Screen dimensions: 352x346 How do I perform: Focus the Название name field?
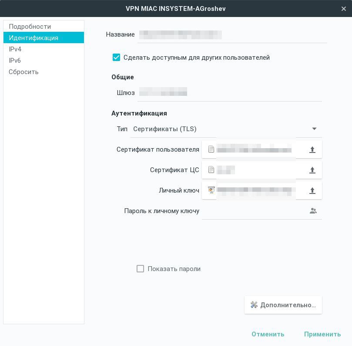click(232, 35)
